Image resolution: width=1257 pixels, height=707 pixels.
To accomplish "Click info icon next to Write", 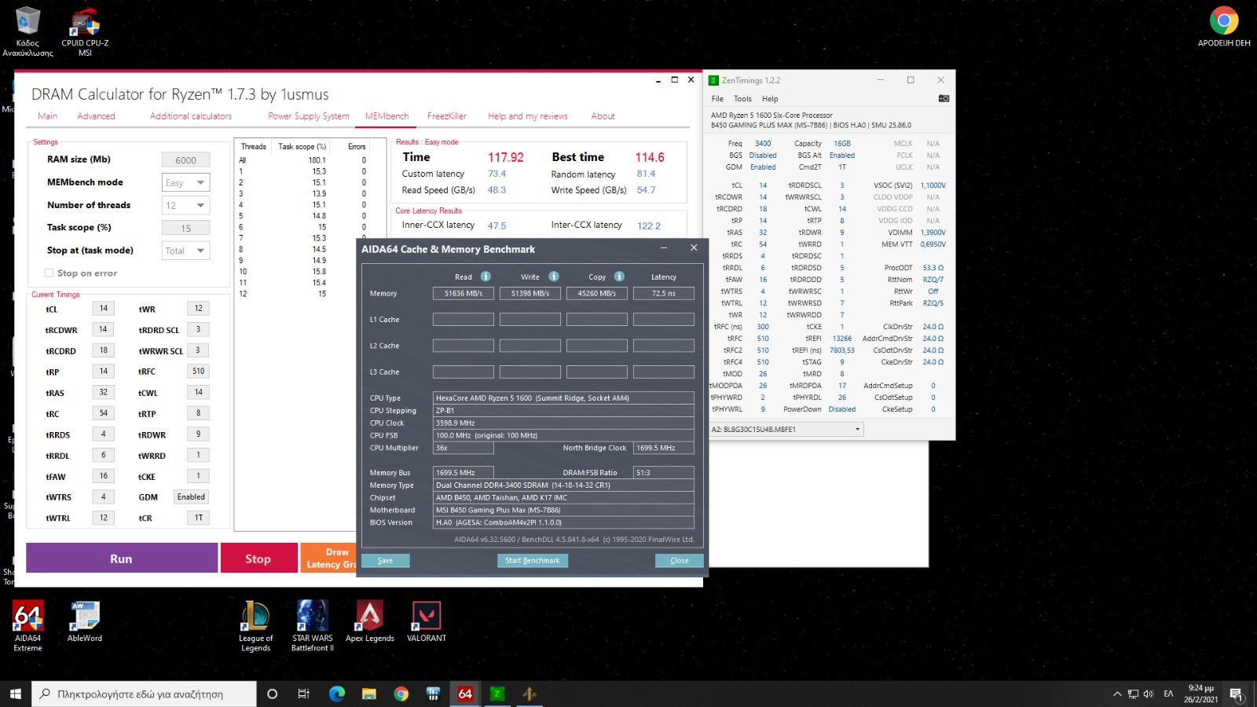I will (x=554, y=277).
